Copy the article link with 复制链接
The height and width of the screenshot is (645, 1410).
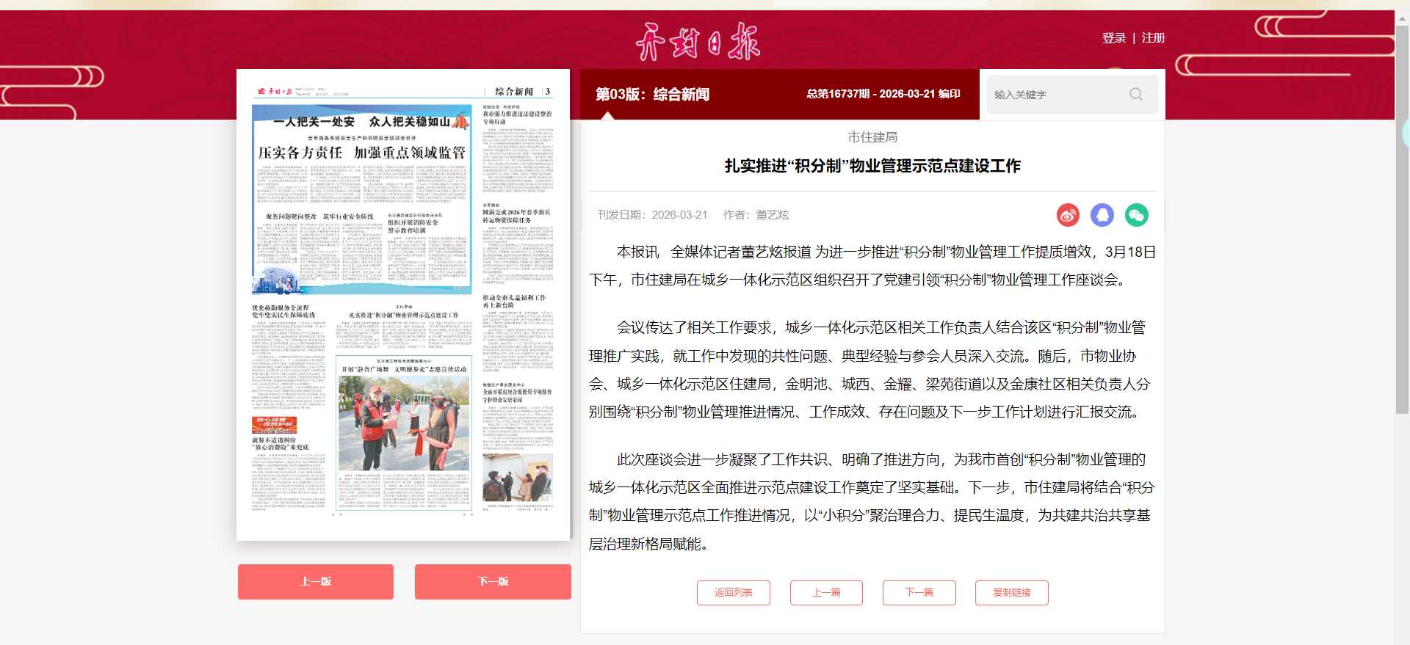[1011, 593]
